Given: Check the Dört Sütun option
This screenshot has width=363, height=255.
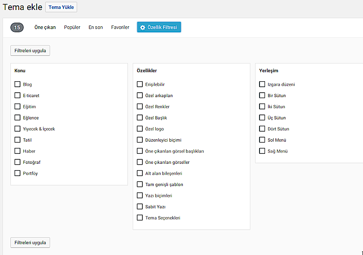Looking at the screenshot, I should [262, 128].
